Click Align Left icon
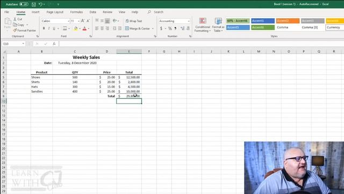 point(97,29)
